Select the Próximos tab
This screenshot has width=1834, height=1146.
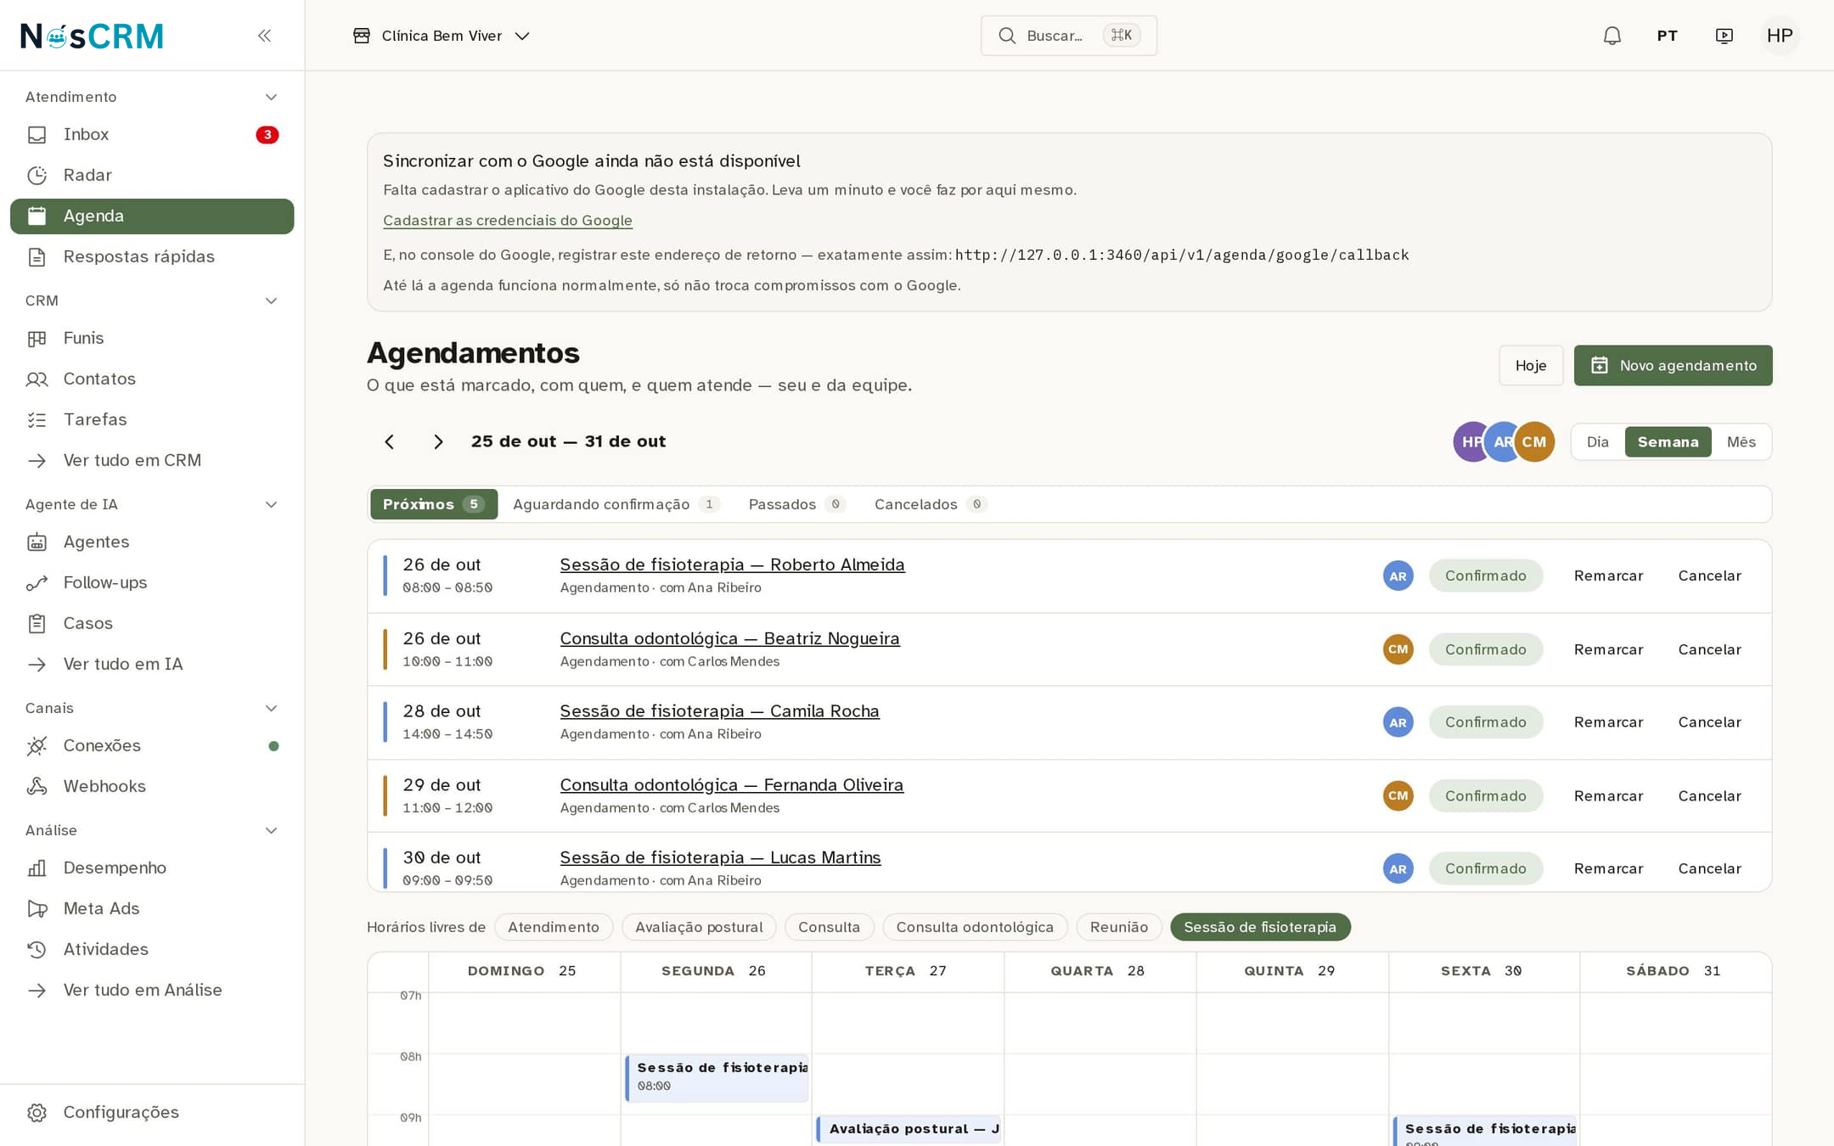(x=434, y=504)
